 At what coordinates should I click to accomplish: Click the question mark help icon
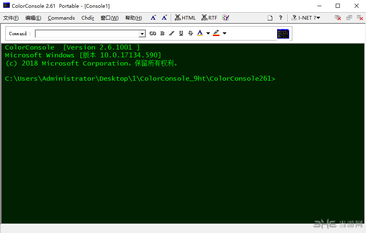coord(281,18)
